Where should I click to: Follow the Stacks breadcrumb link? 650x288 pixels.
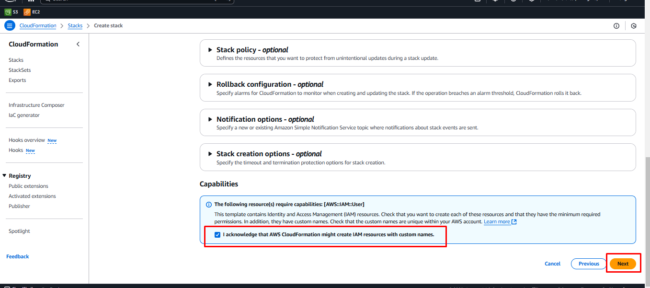coord(75,26)
